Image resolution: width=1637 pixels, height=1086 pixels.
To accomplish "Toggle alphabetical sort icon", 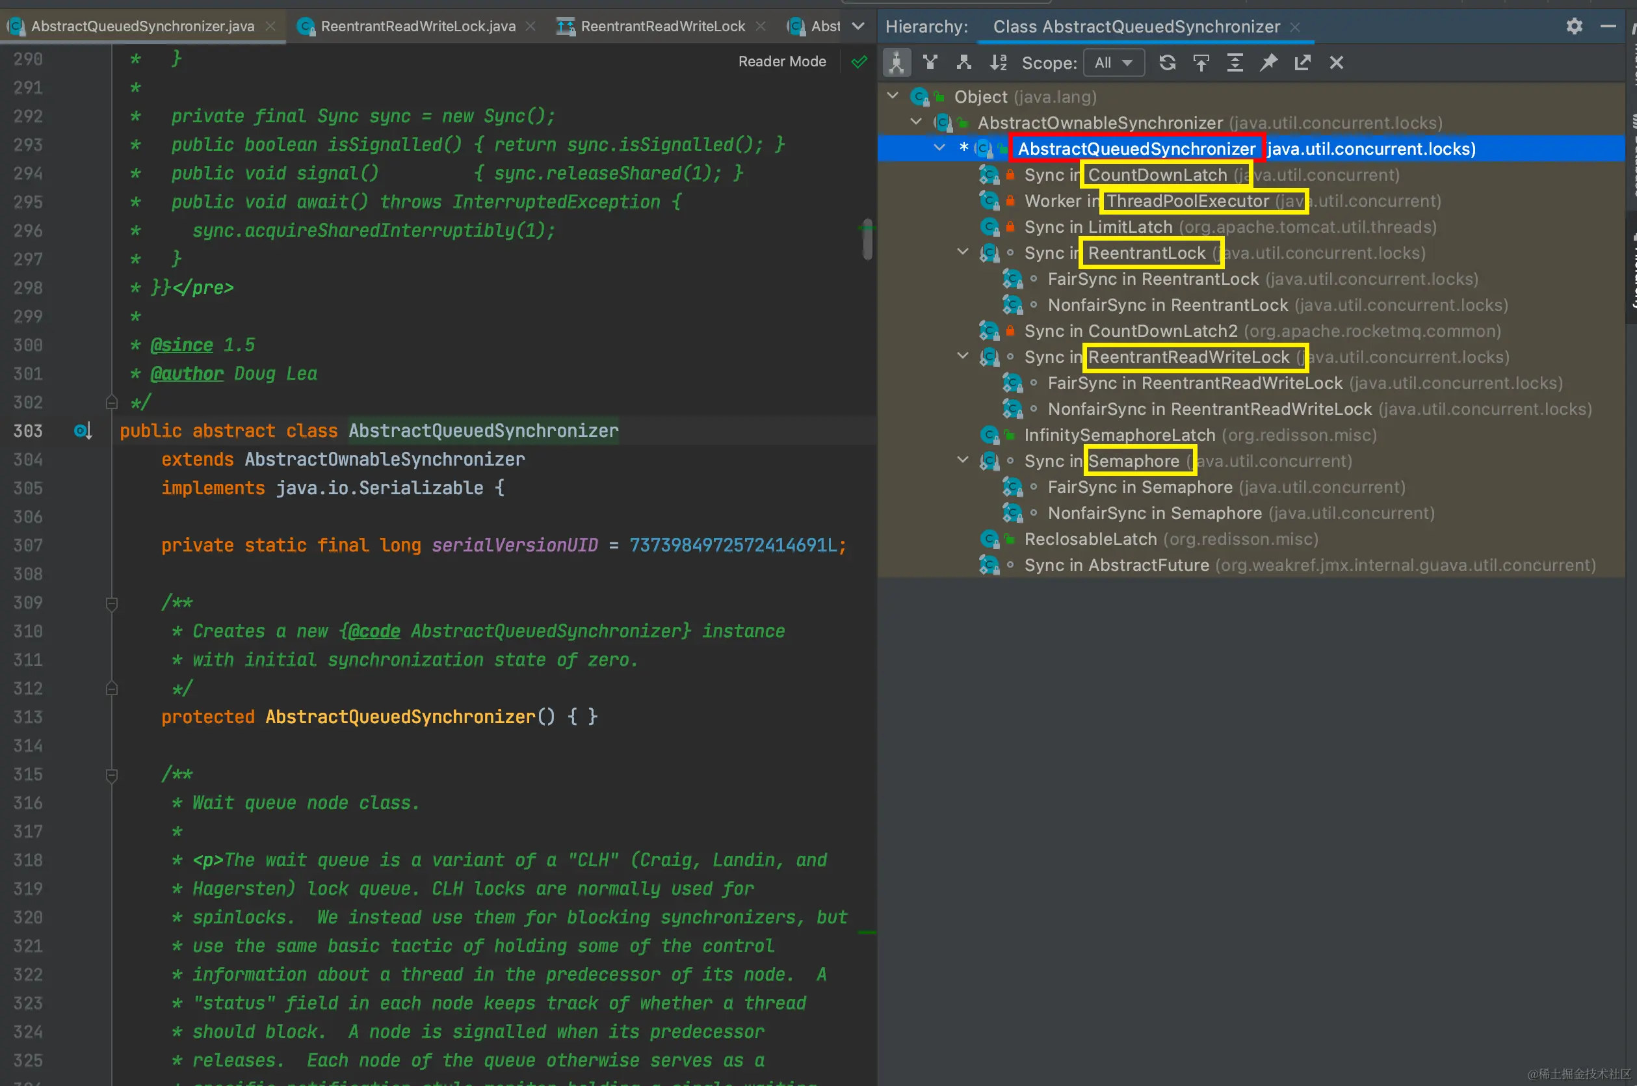I will [998, 63].
